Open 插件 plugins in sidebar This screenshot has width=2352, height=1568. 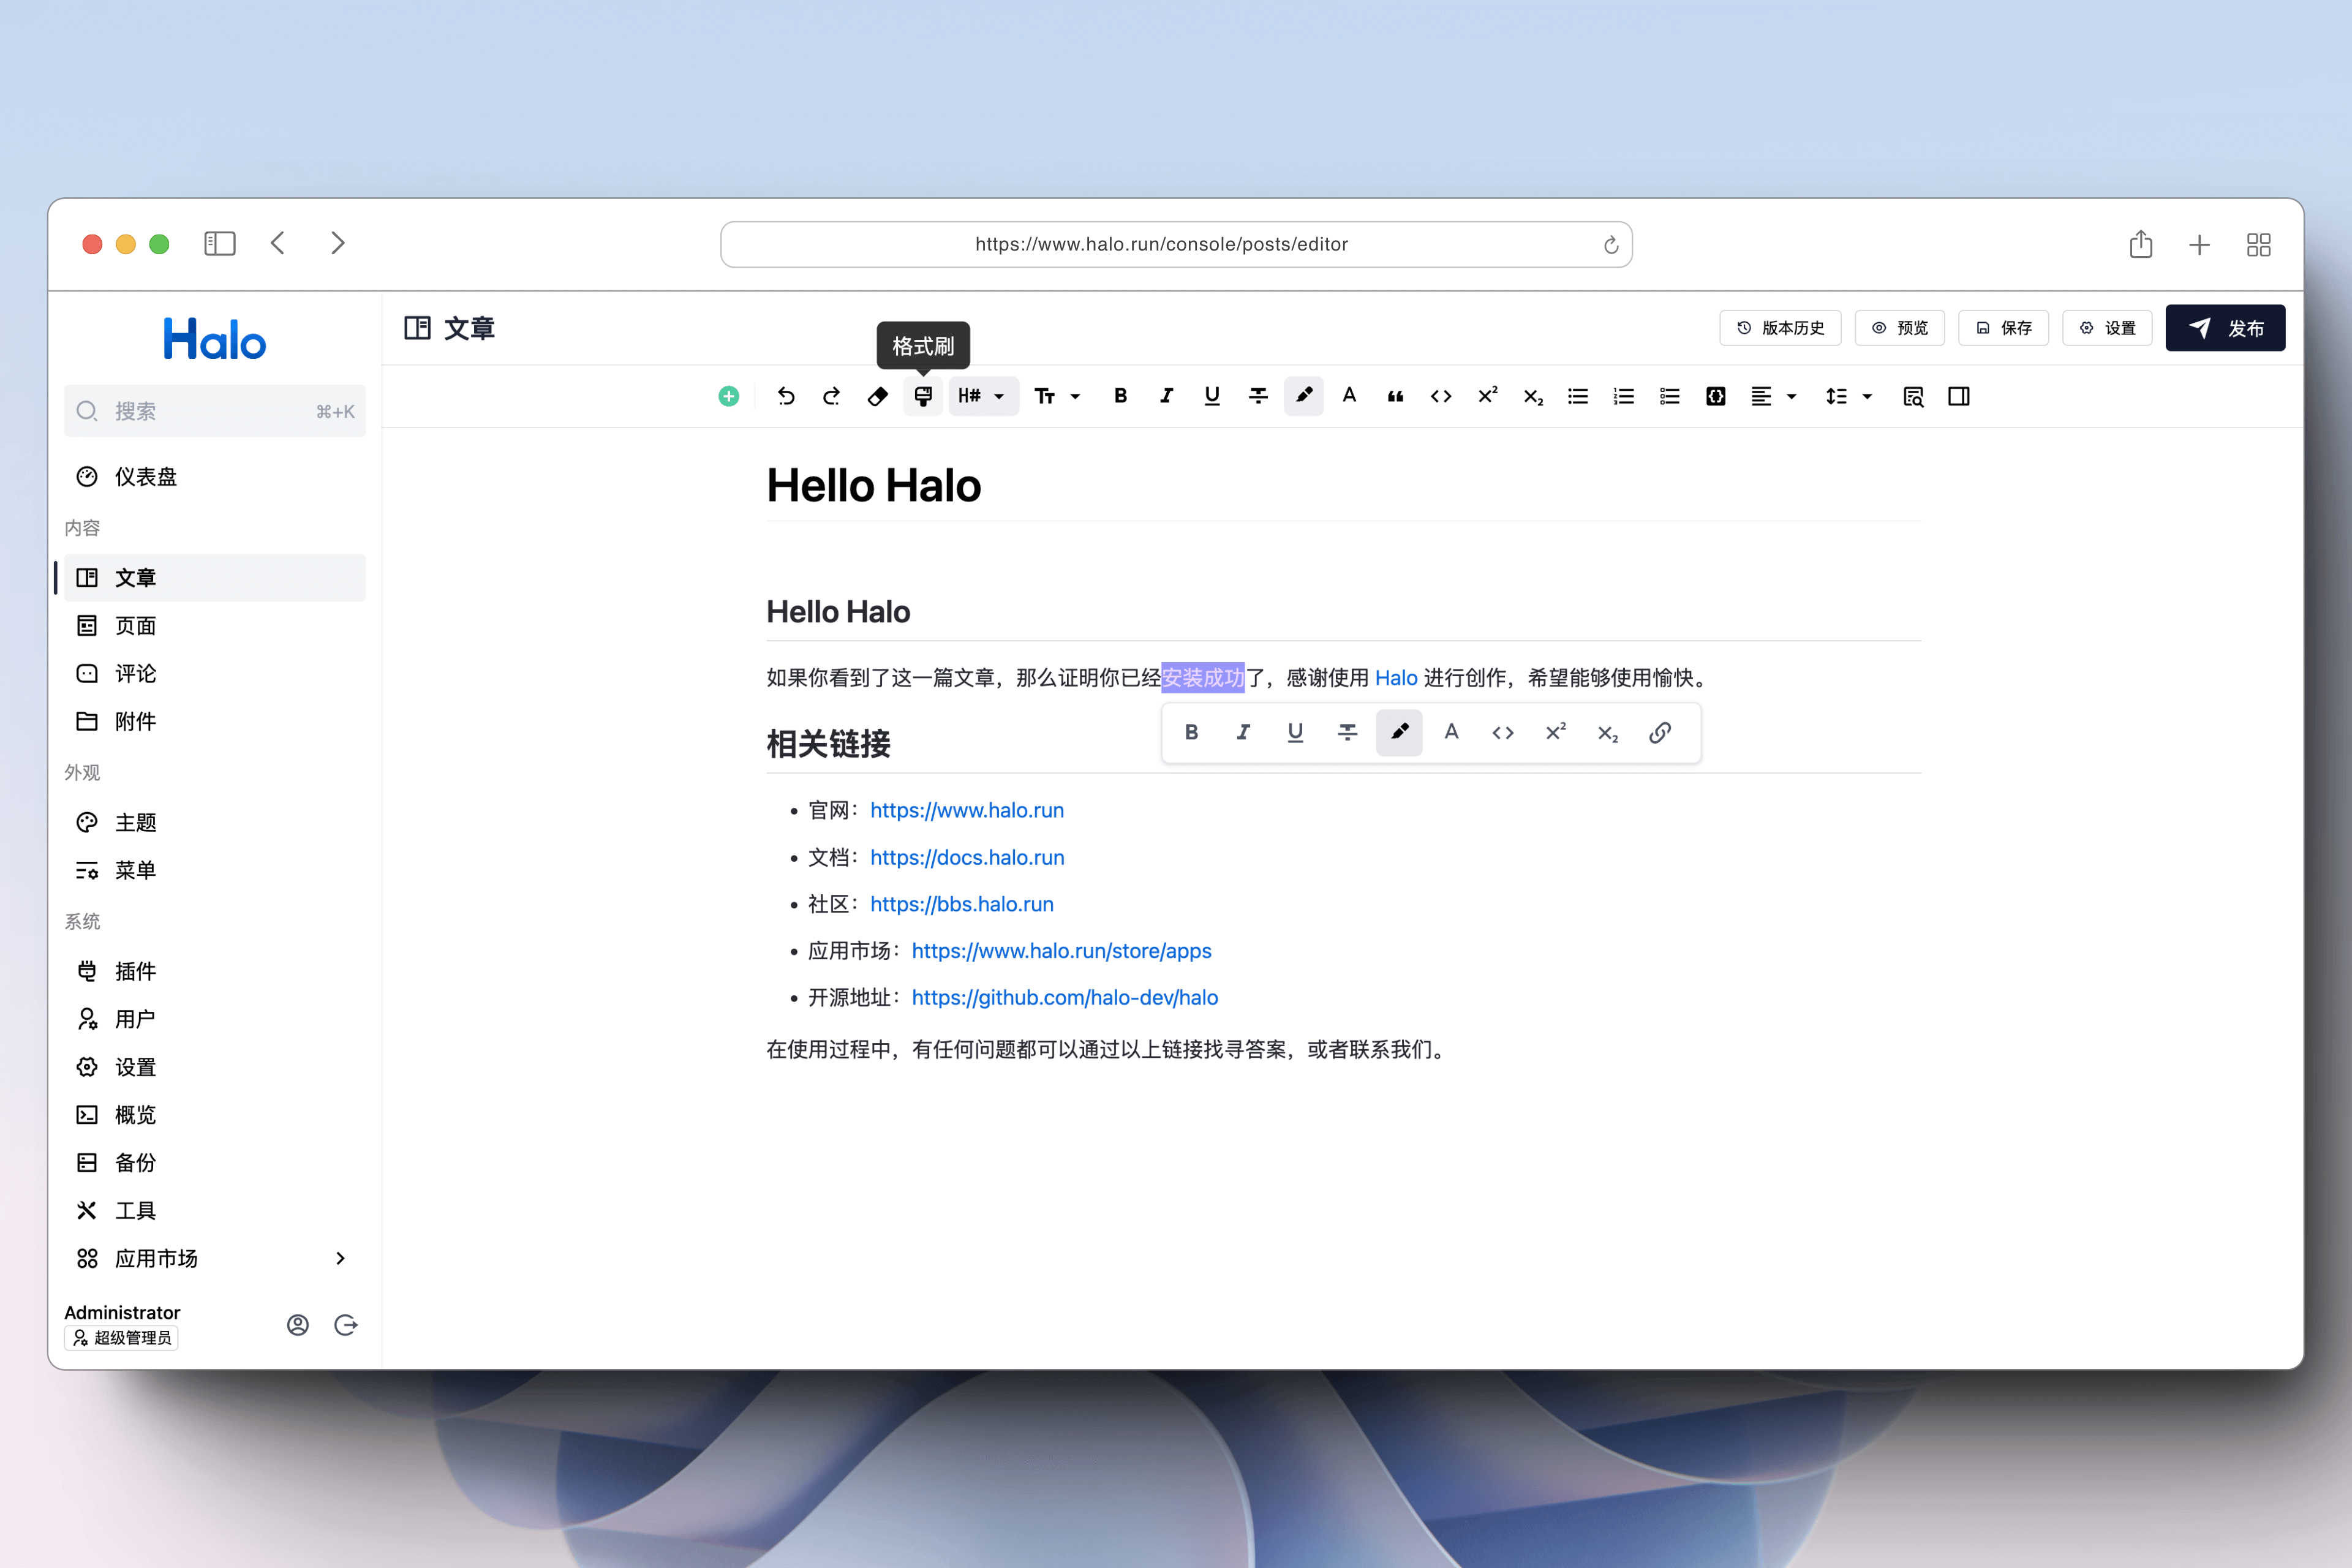tap(215, 971)
